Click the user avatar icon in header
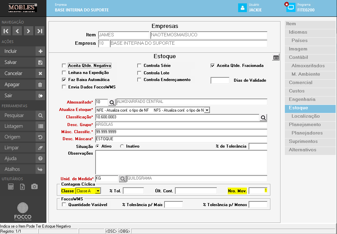Viewport: 337px width, 234px height. [242, 8]
